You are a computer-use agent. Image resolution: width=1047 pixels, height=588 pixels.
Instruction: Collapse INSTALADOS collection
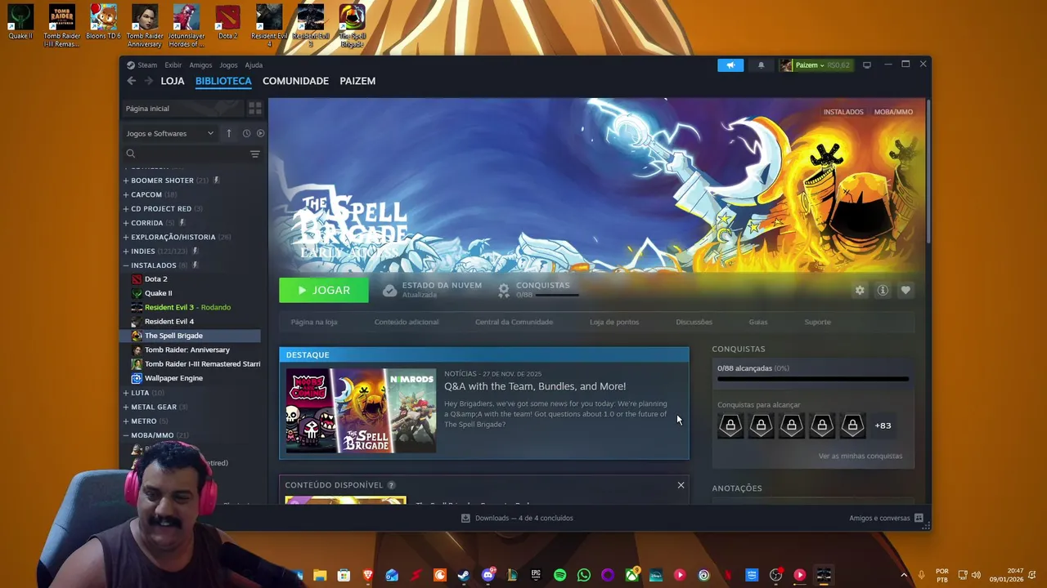(x=125, y=265)
